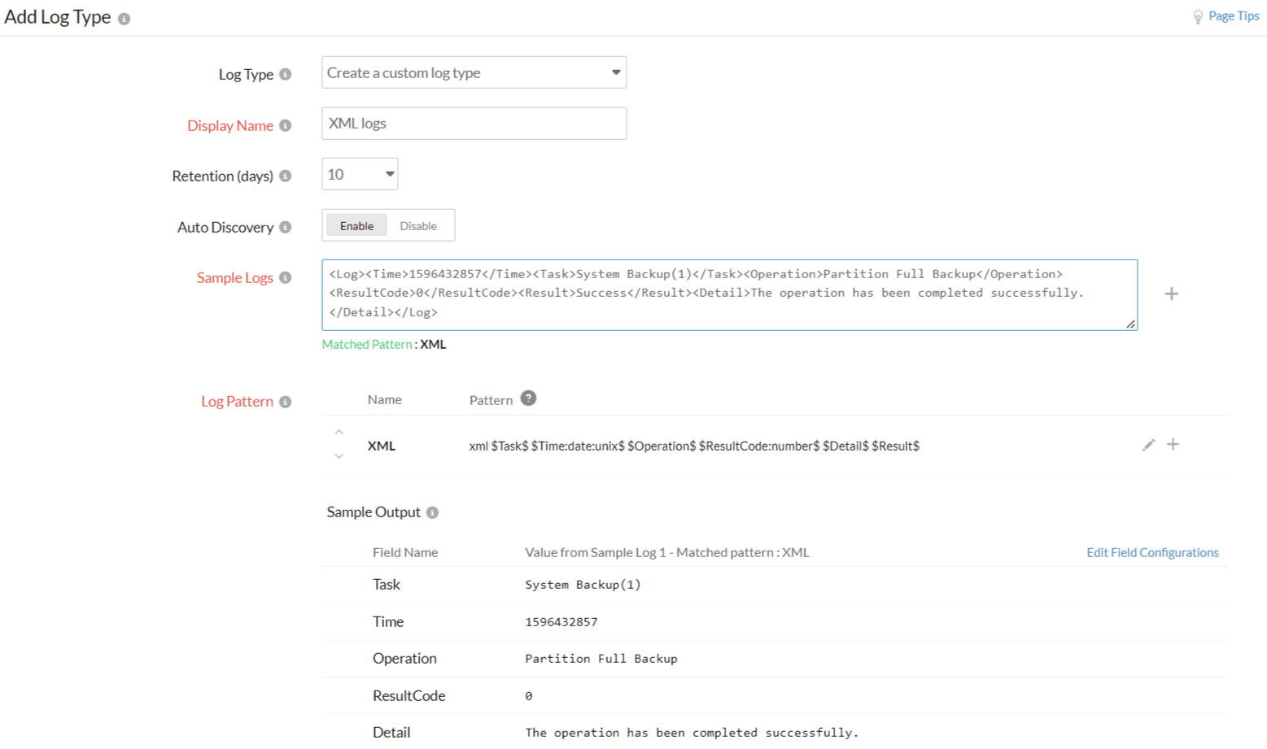
Task: Click the Auto Discovery info icon
Action: (x=285, y=227)
